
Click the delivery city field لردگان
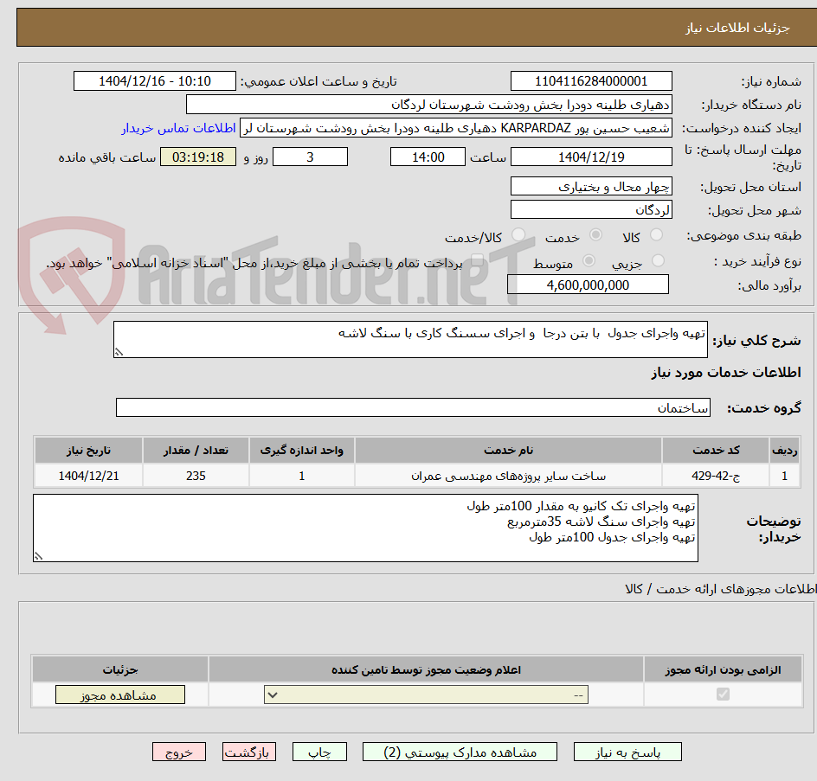point(591,210)
